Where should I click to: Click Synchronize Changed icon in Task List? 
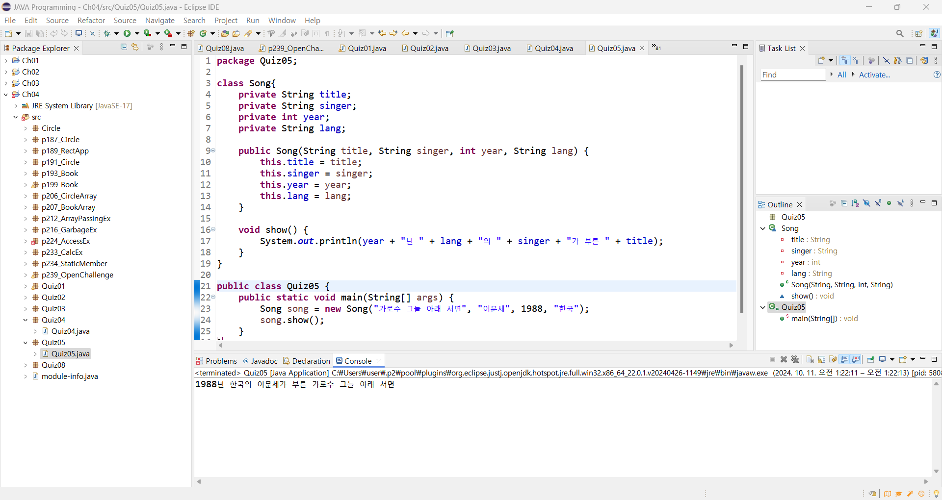[924, 60]
